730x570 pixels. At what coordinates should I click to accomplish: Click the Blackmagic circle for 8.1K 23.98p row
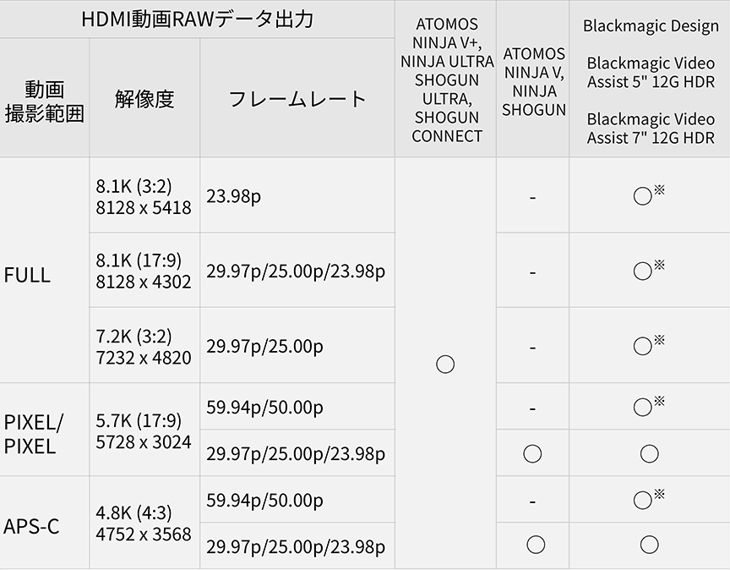point(643,197)
